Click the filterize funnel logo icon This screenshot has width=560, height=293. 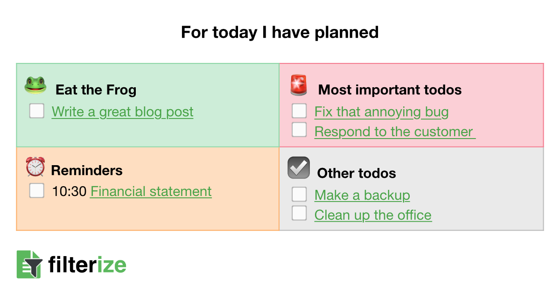point(29,265)
